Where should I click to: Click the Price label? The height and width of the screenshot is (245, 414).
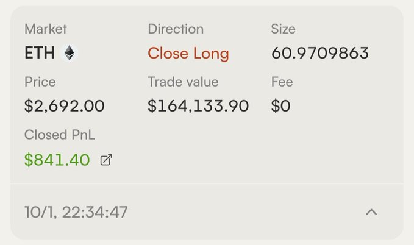[x=40, y=82]
